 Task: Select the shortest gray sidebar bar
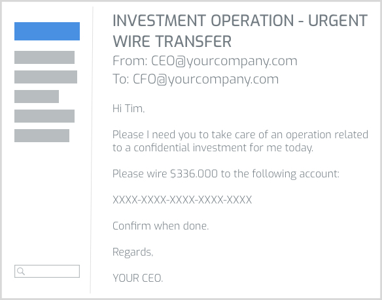[x=37, y=97]
